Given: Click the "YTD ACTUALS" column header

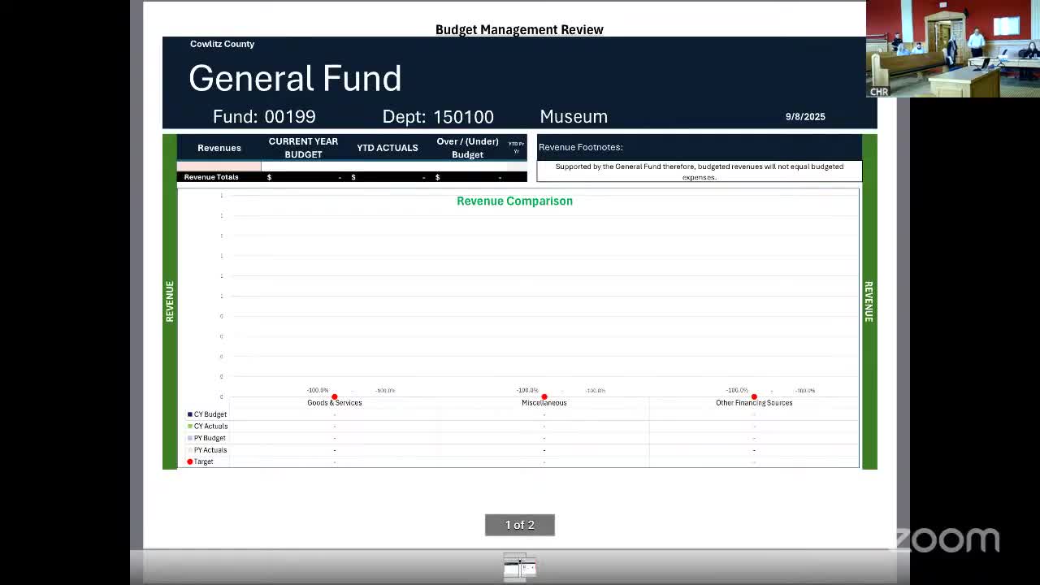Looking at the screenshot, I should [x=388, y=148].
